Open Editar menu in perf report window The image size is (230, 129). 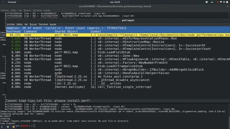[19, 24]
